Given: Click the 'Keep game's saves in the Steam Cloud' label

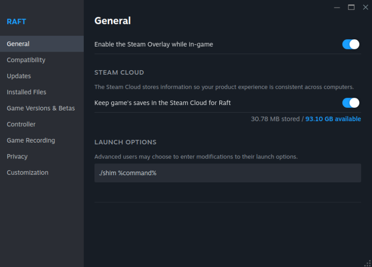Looking at the screenshot, I should tap(162, 103).
